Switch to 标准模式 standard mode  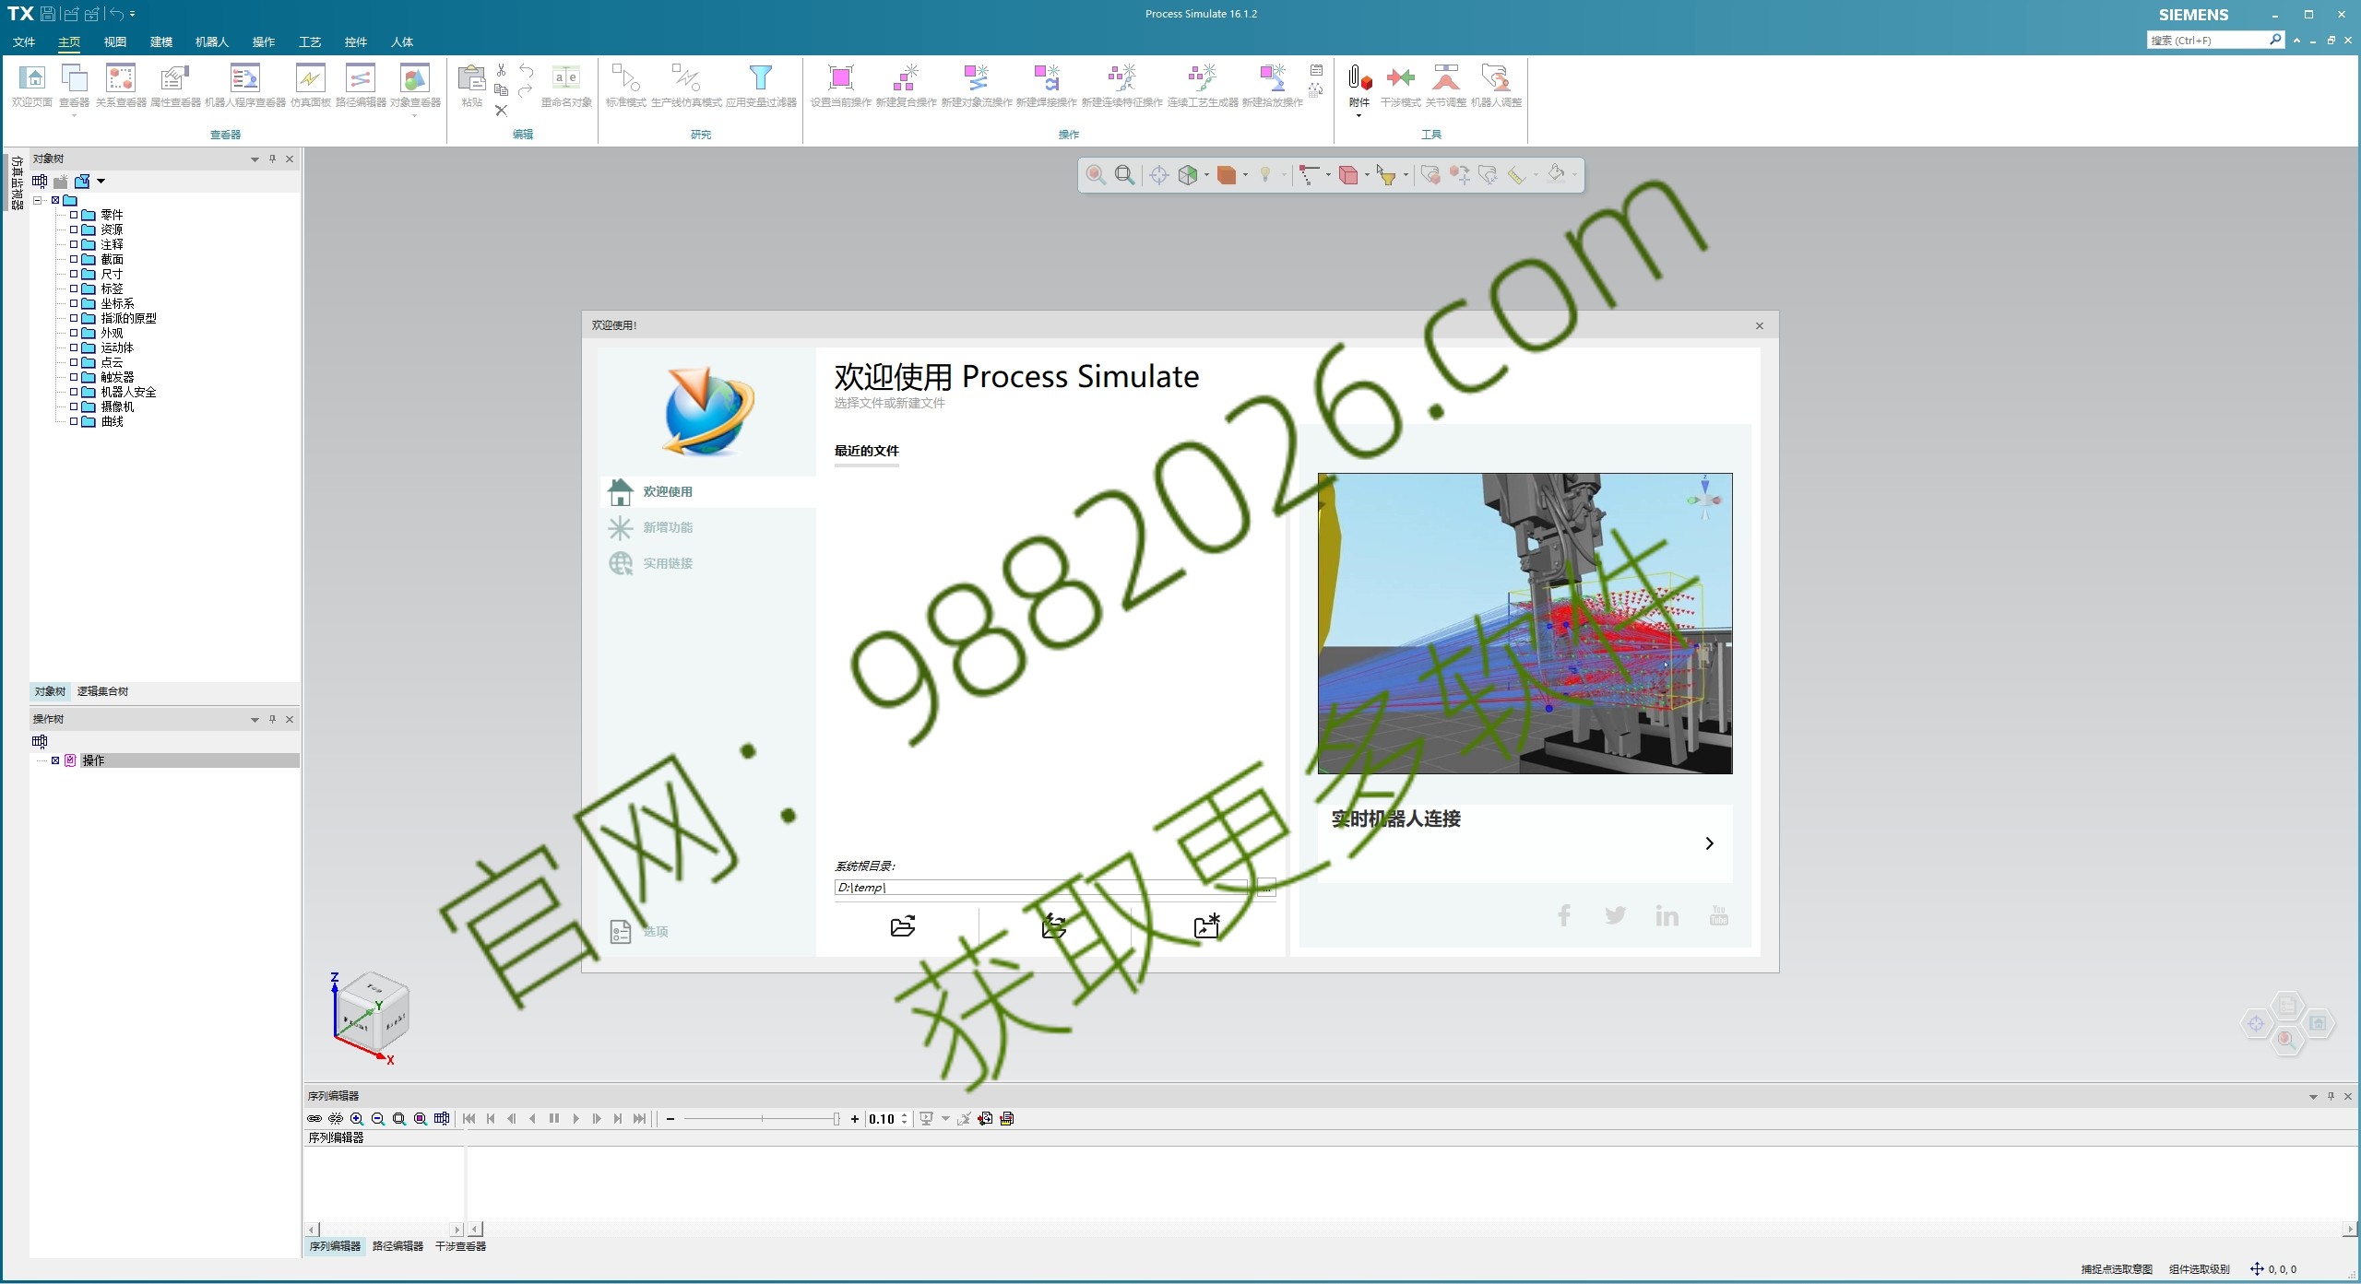(x=625, y=78)
